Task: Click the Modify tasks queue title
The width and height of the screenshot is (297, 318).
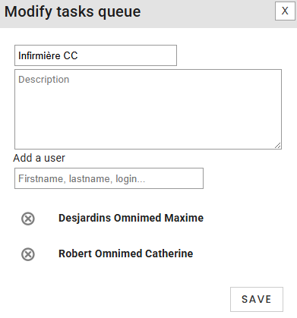Action: (x=73, y=11)
